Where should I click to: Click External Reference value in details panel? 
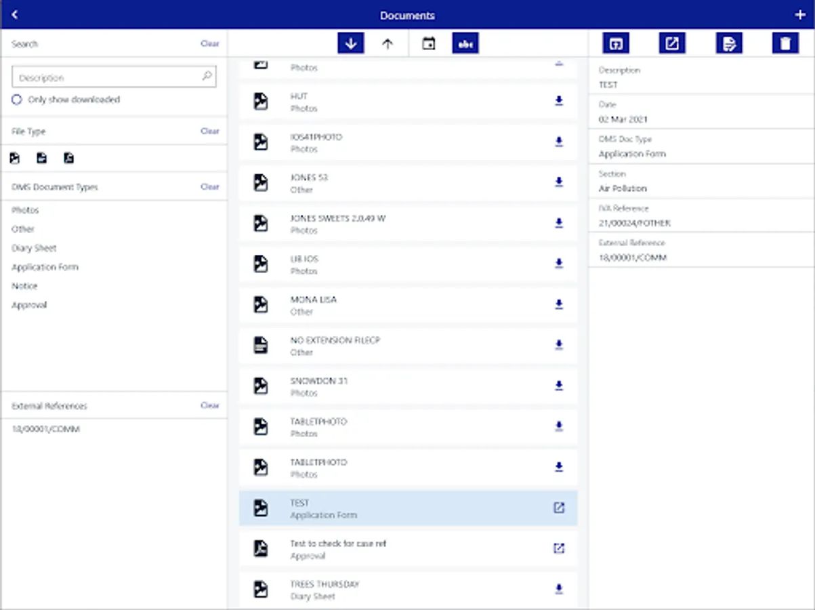633,258
